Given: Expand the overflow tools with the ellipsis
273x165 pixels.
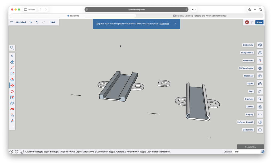Looking at the screenshot, I should tap(12, 127).
